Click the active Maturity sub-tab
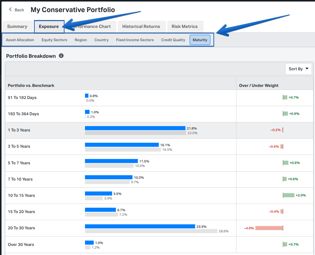The image size is (315, 255). 200,40
